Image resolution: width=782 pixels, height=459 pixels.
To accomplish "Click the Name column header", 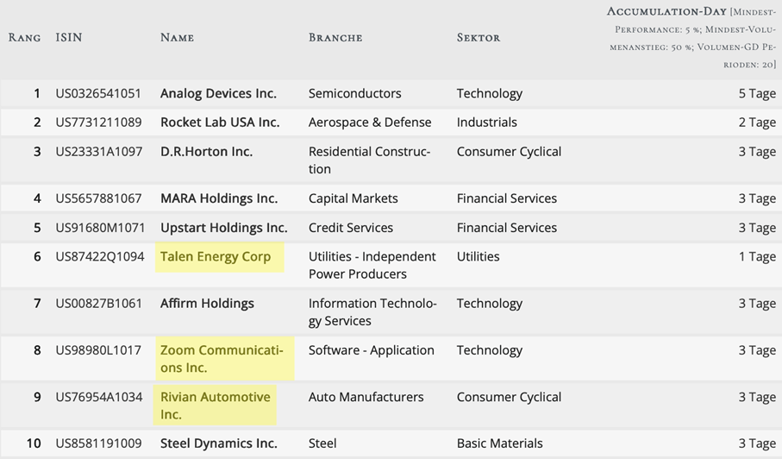I will pos(177,37).
